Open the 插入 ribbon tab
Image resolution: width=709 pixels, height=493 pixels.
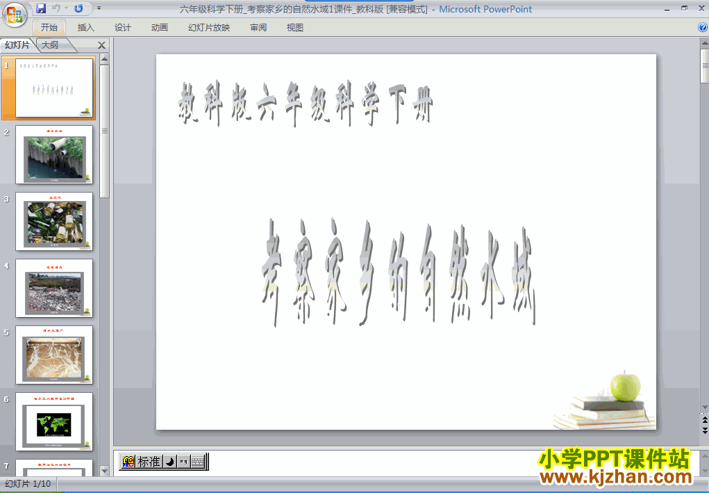(86, 28)
